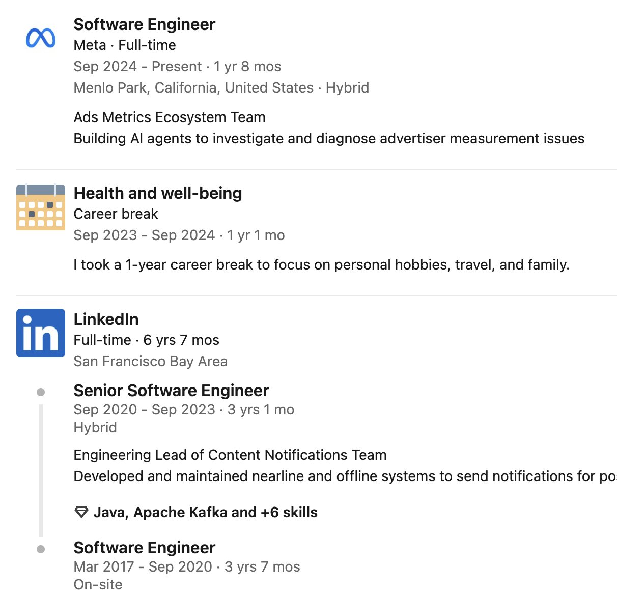Select the Senior Software Engineer role title
617x597 pixels.
point(171,391)
